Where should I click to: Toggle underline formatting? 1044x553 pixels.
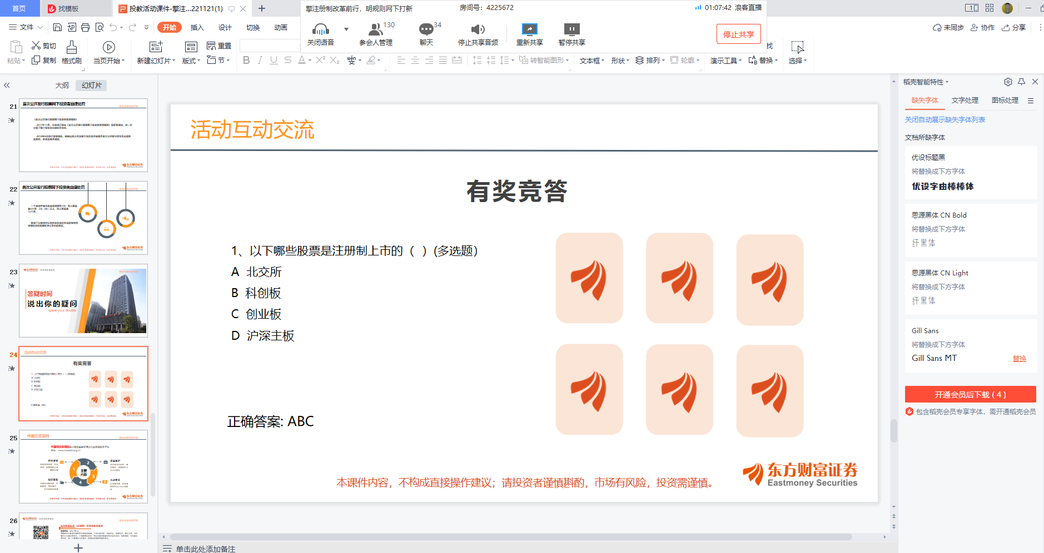coord(274,61)
